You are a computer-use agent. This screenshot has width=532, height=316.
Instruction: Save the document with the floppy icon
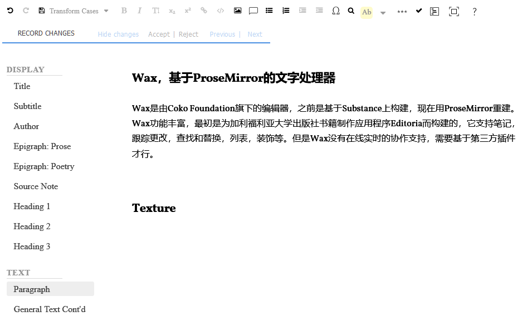pyautogui.click(x=41, y=11)
